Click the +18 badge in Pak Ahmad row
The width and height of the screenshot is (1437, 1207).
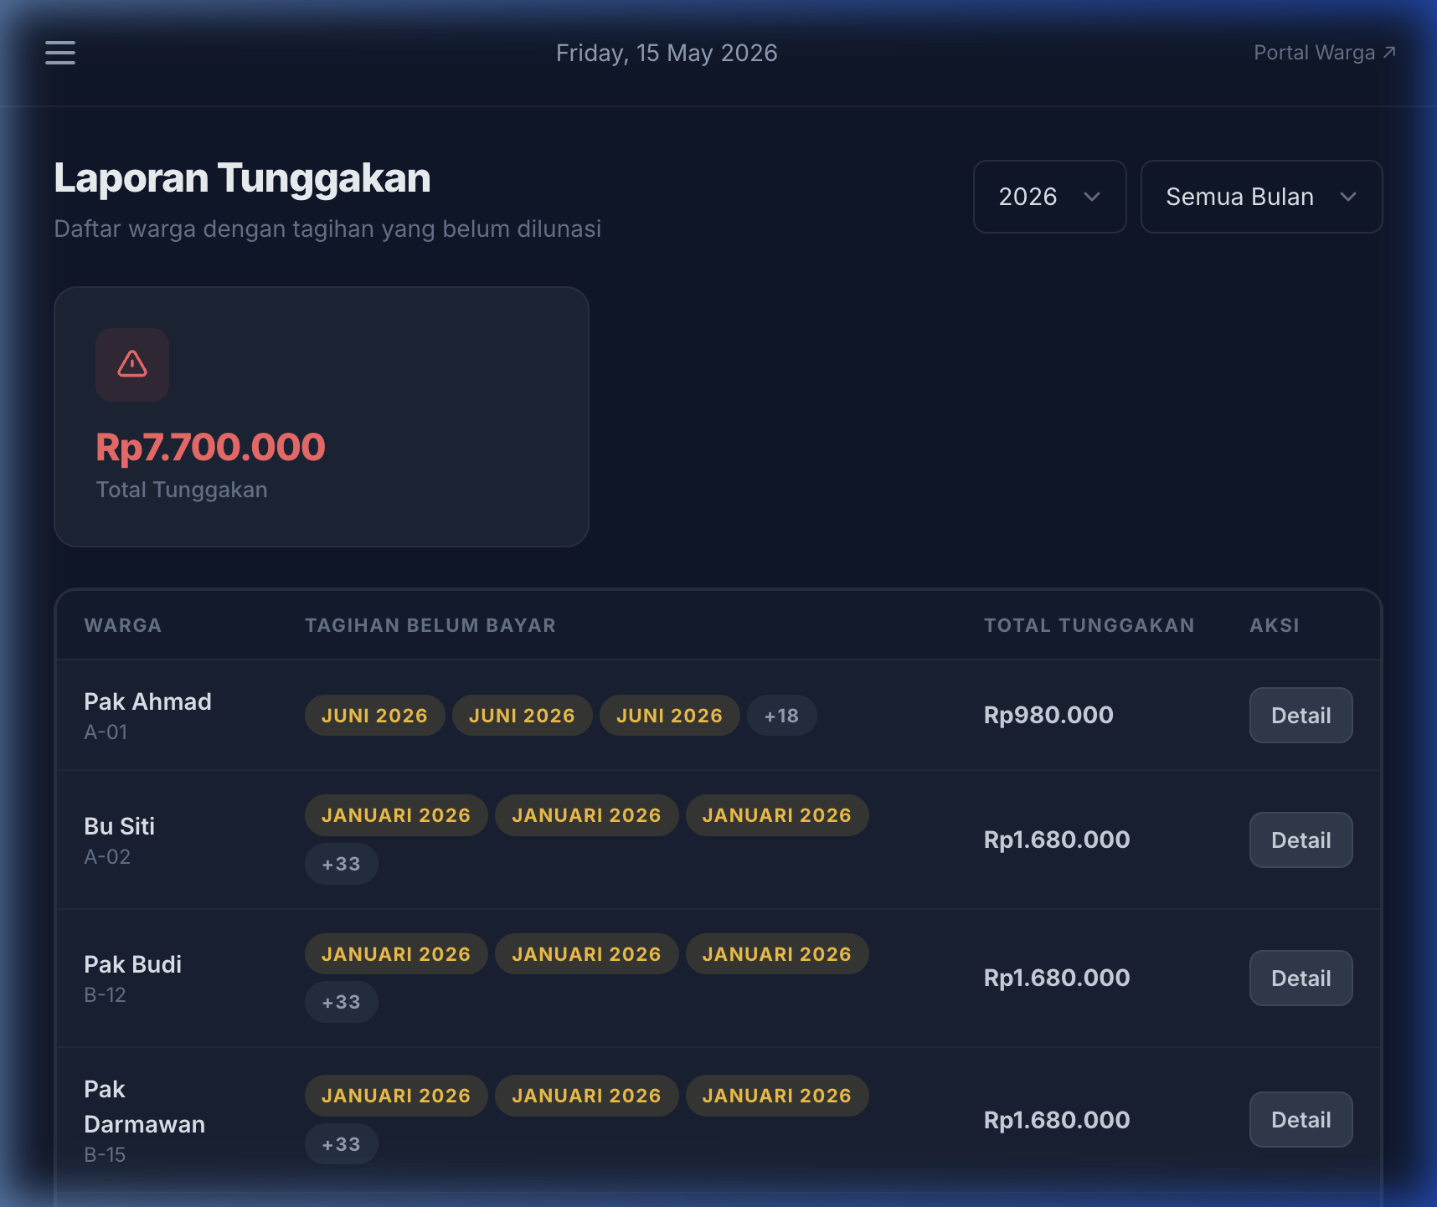(781, 716)
